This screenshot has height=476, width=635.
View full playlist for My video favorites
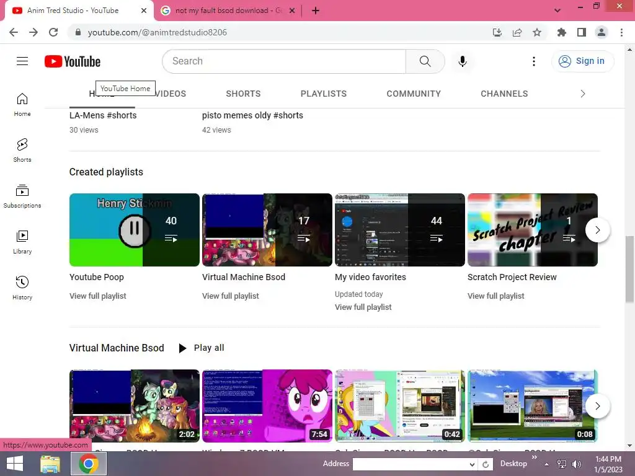tap(363, 307)
